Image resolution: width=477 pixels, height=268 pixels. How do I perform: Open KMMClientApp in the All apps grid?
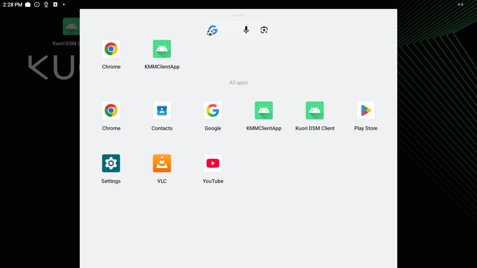[x=264, y=111]
